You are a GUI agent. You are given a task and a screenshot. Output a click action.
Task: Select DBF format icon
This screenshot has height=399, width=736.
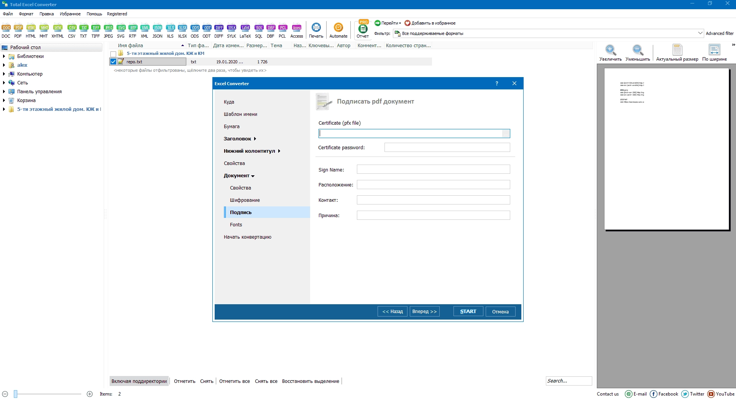click(271, 31)
